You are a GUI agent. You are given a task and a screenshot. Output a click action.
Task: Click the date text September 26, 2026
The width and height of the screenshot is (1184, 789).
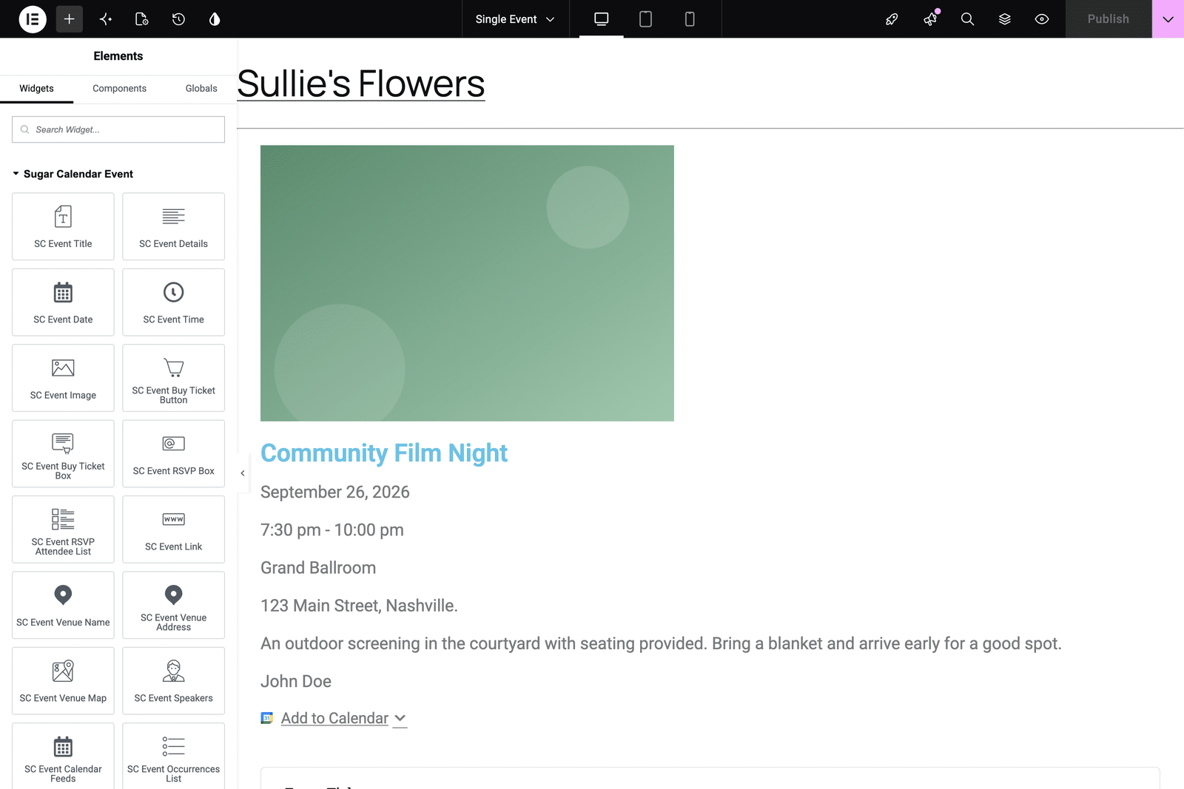pyautogui.click(x=335, y=492)
